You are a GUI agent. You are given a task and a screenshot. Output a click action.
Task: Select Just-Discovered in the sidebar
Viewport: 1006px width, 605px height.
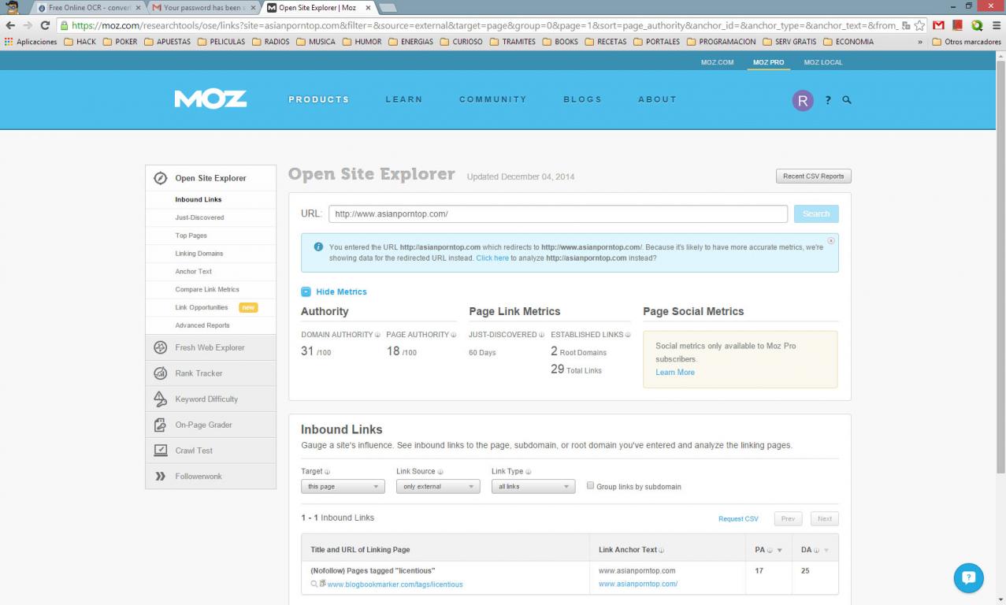[x=199, y=217]
